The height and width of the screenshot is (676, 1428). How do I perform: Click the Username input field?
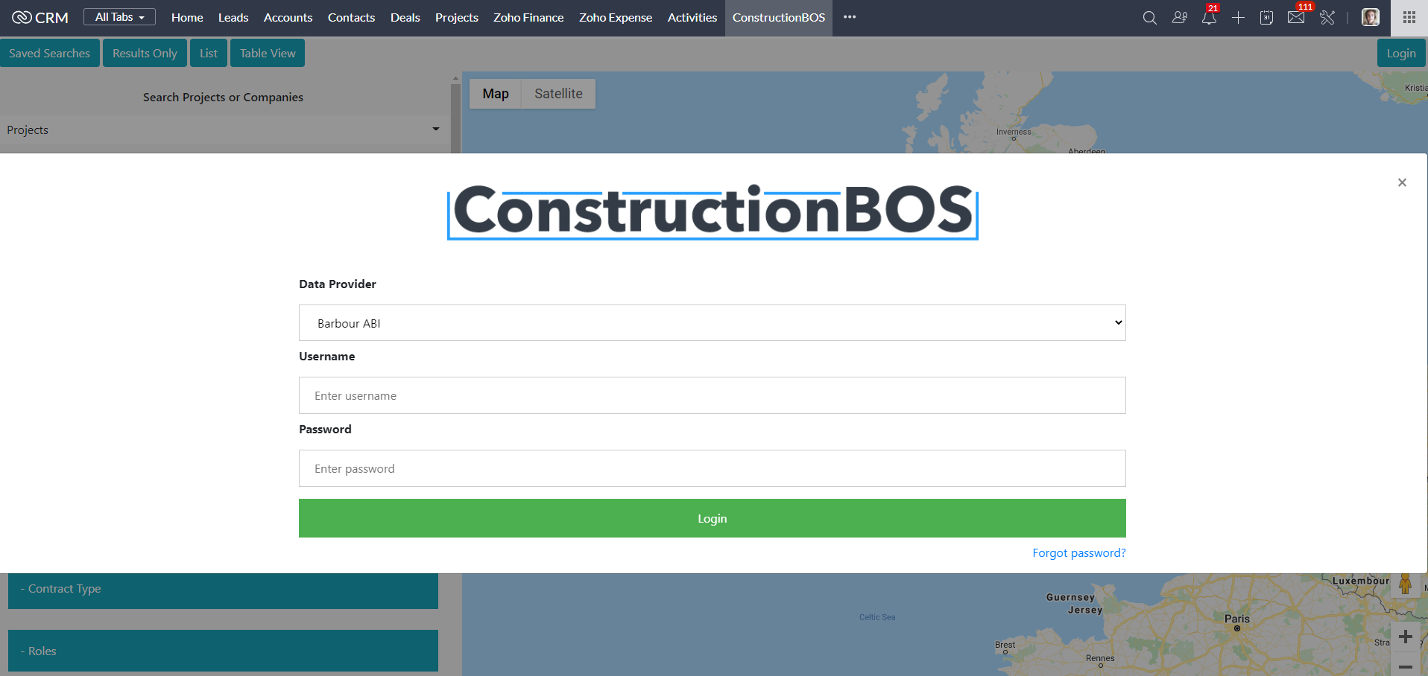click(x=712, y=395)
